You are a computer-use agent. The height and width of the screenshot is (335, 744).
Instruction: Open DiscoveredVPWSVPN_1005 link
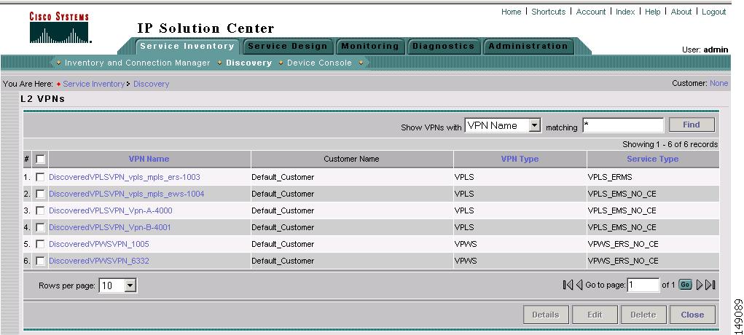[x=98, y=245]
